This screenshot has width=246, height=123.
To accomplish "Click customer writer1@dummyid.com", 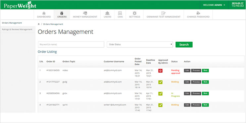I will click(x=115, y=105).
